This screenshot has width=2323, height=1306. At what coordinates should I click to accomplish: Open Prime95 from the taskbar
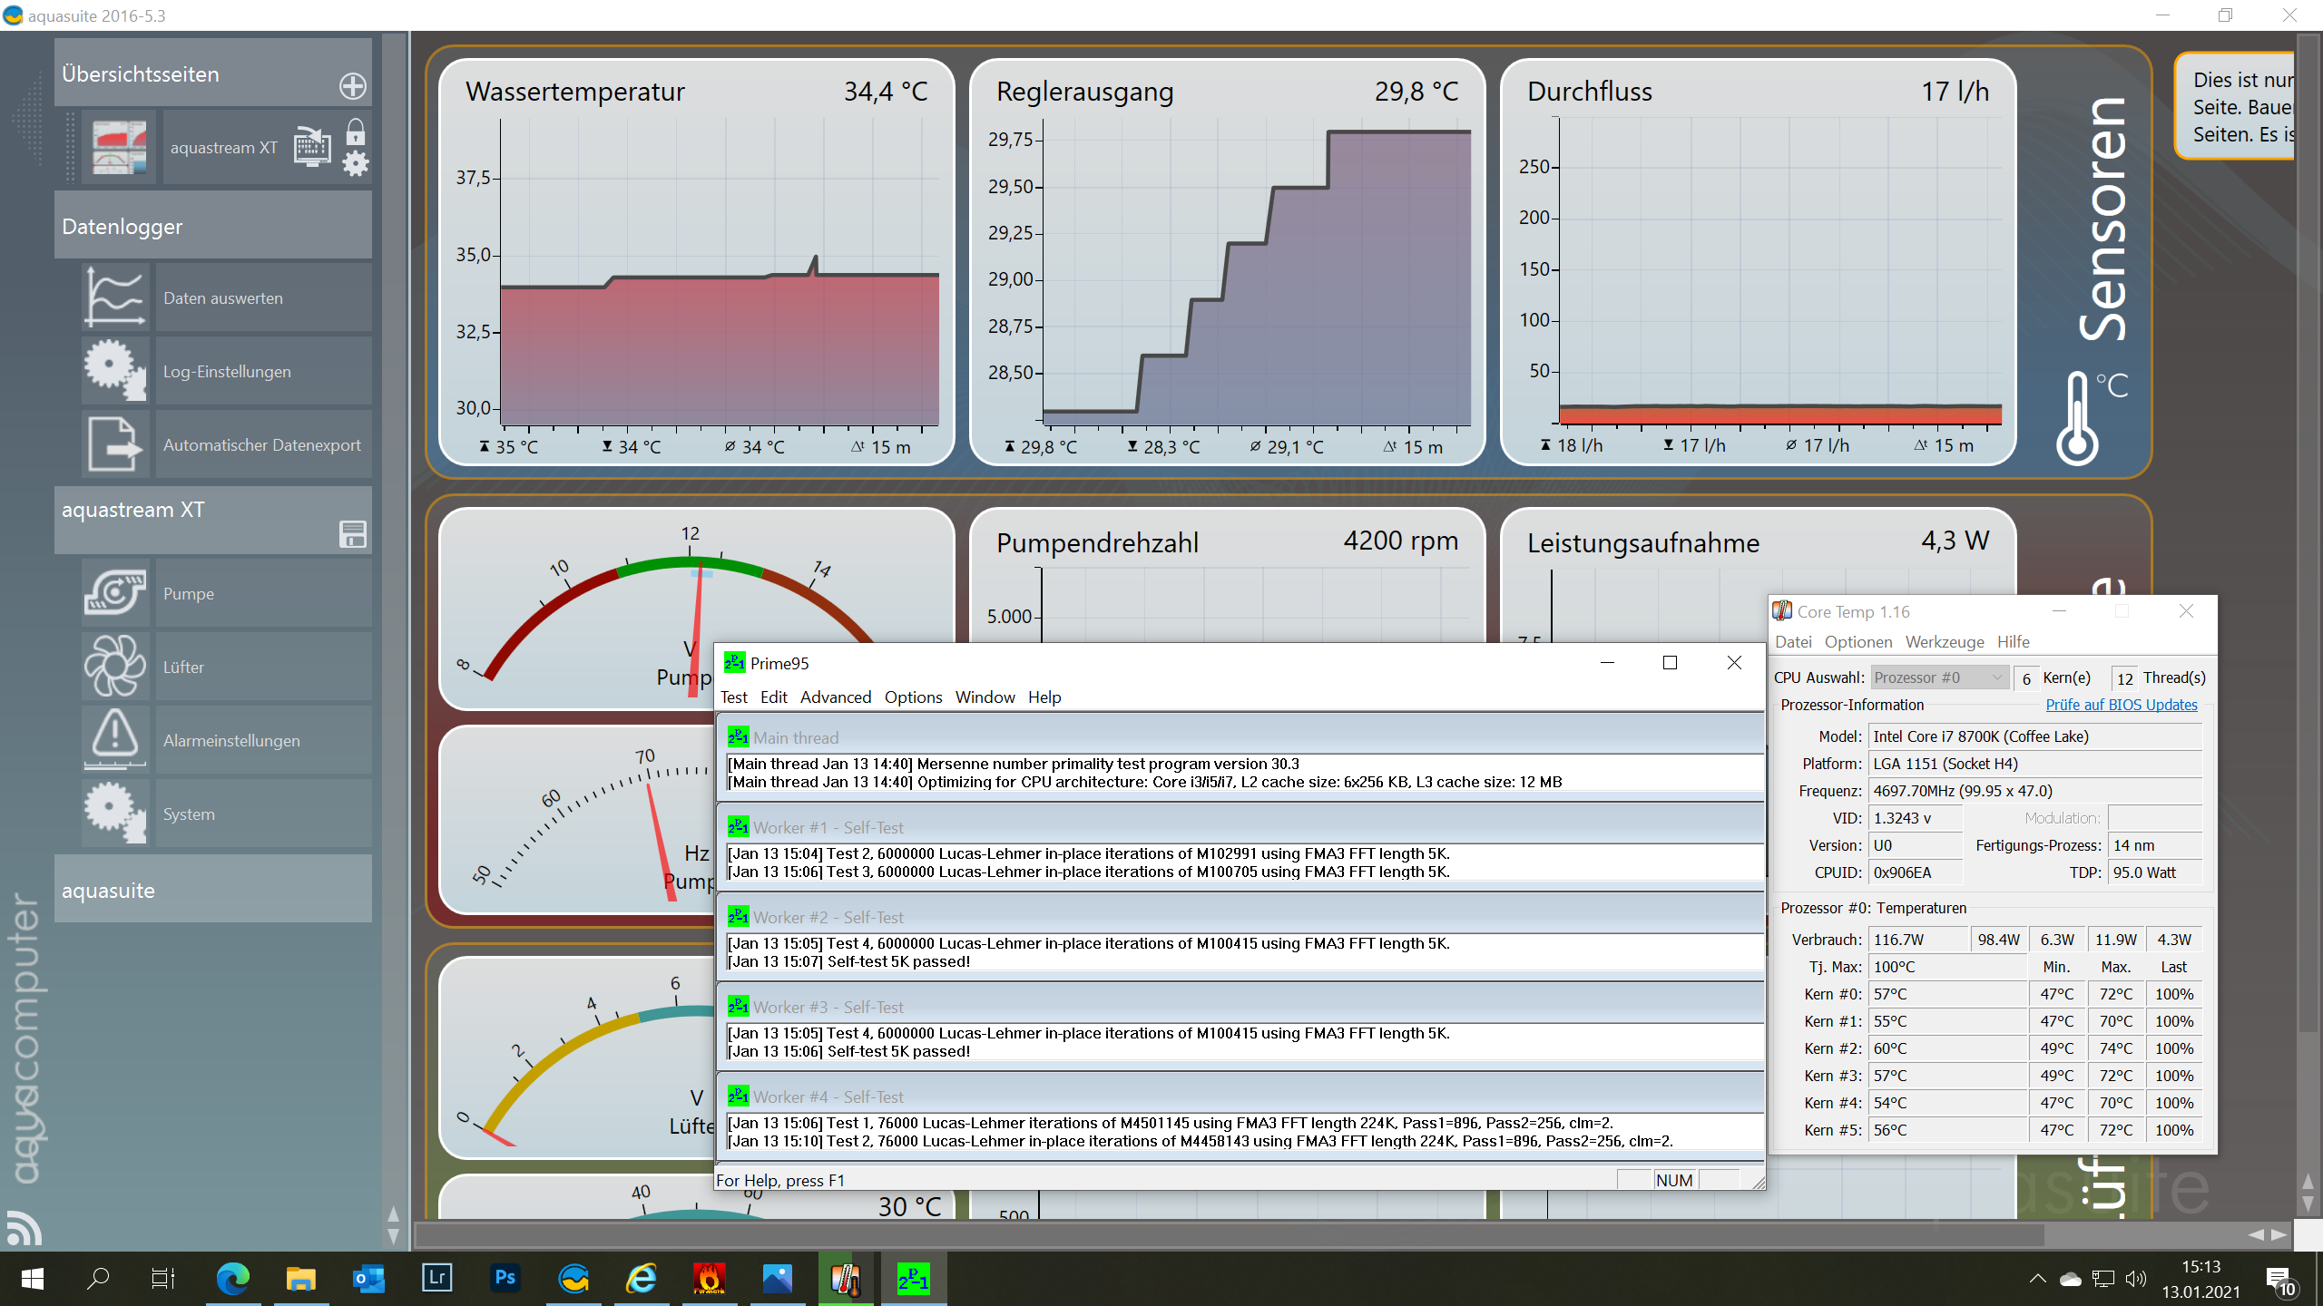click(913, 1279)
